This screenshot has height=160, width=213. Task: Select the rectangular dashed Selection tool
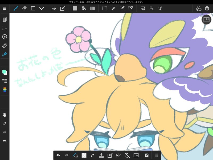104,9
